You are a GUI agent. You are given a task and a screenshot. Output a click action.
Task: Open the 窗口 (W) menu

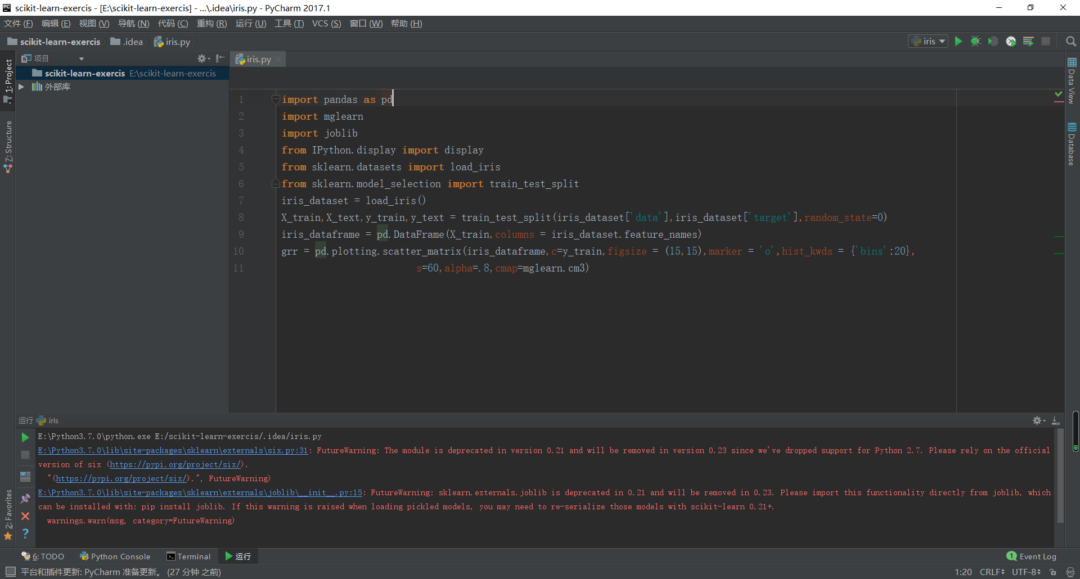pyautogui.click(x=366, y=23)
